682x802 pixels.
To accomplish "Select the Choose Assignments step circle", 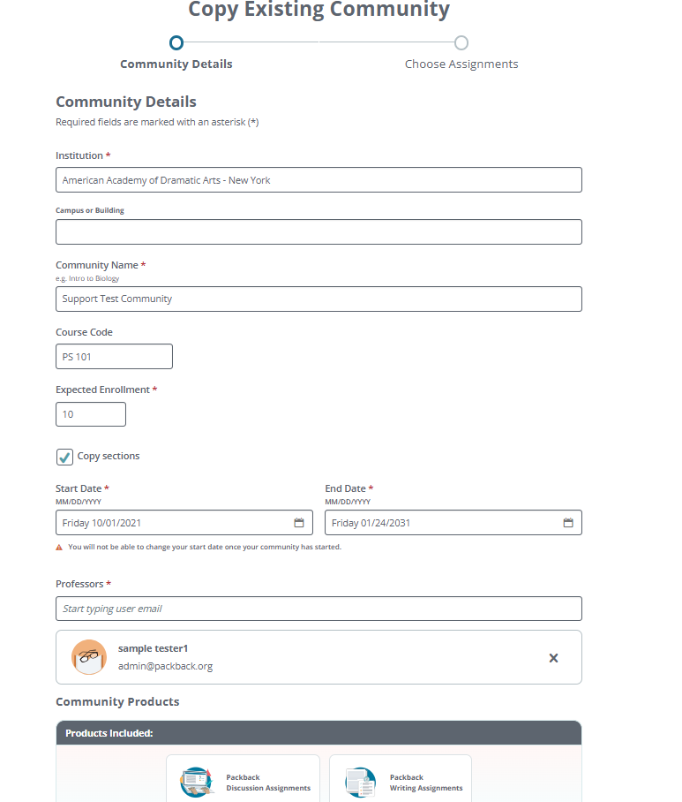I will tap(461, 42).
